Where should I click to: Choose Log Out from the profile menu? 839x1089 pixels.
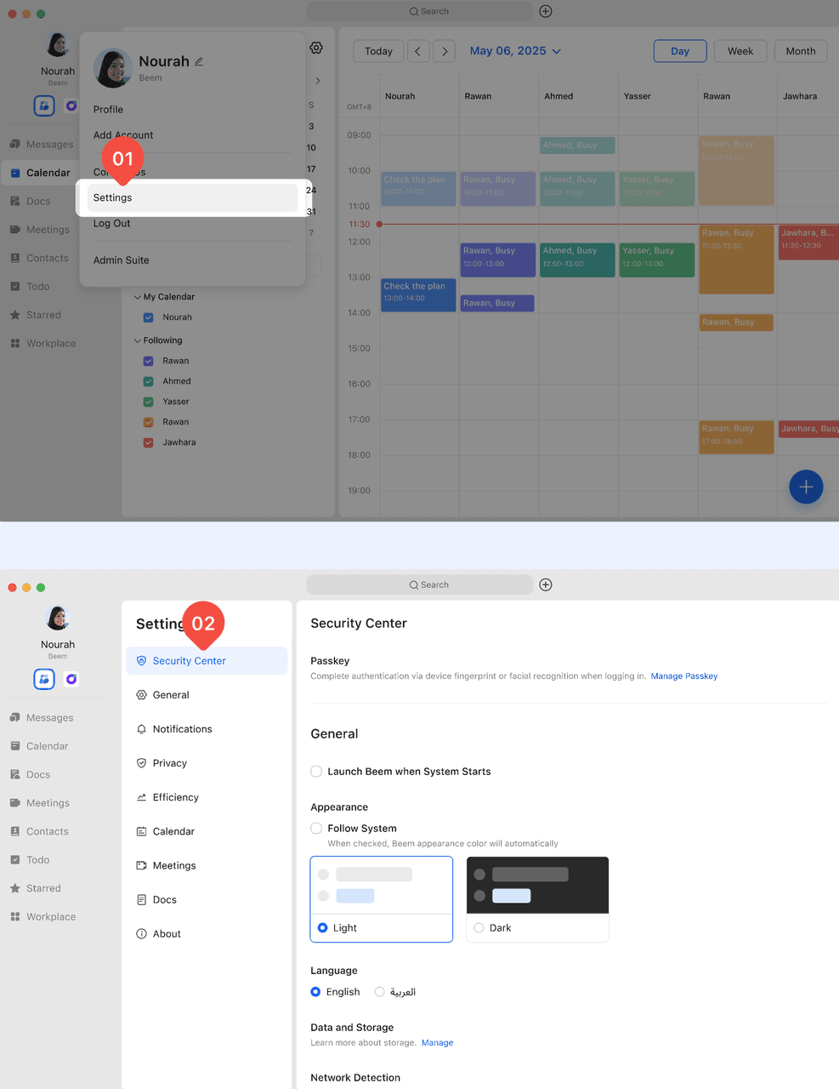[111, 224]
